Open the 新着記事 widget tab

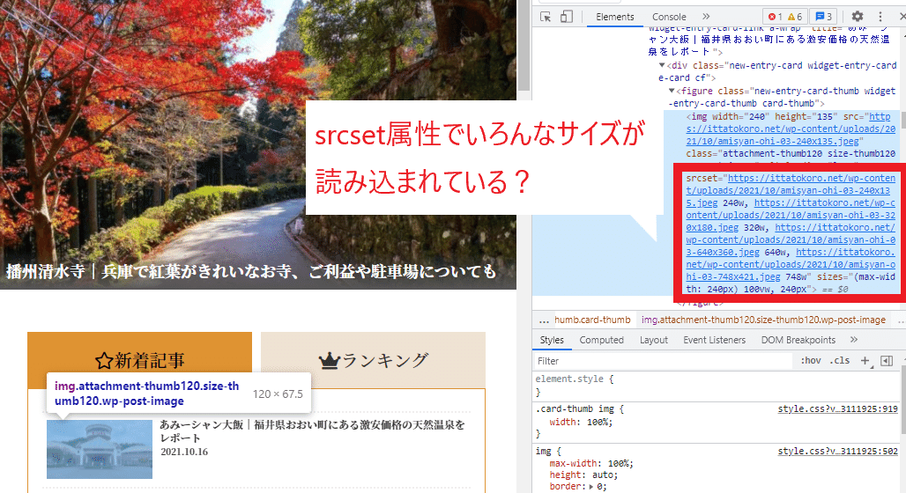[x=140, y=360]
